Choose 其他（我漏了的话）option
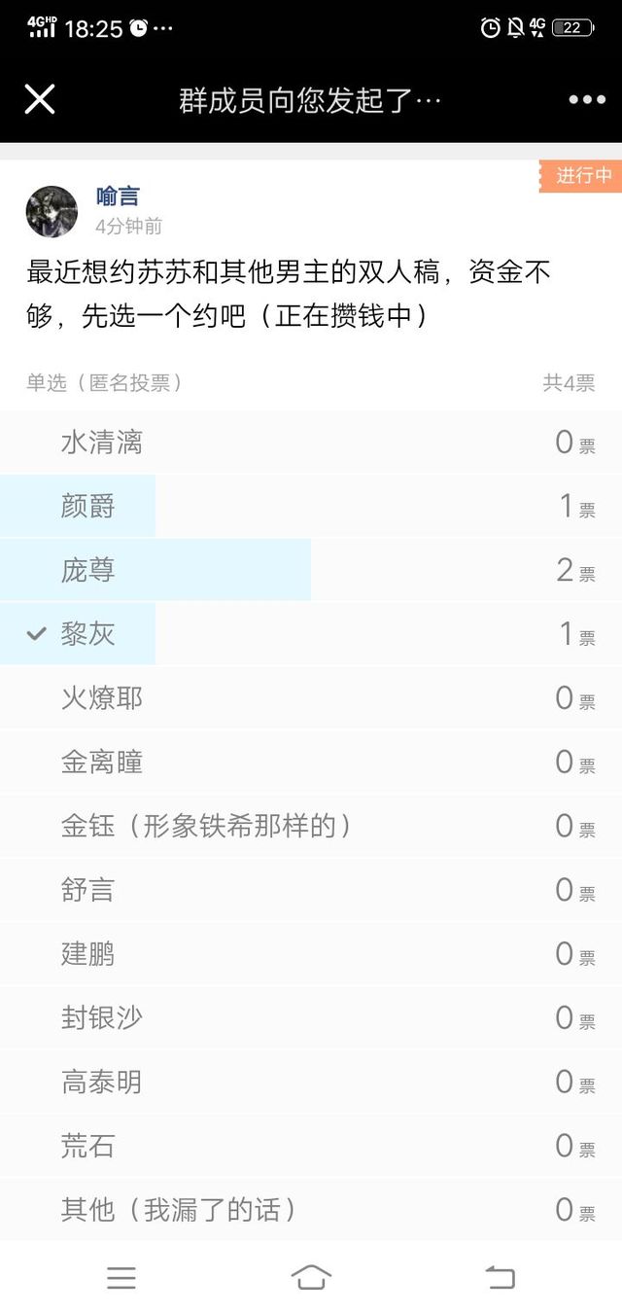 (x=311, y=1211)
